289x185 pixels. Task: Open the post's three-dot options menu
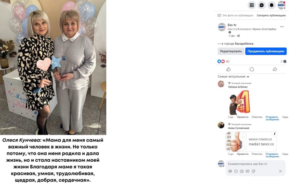282,27
